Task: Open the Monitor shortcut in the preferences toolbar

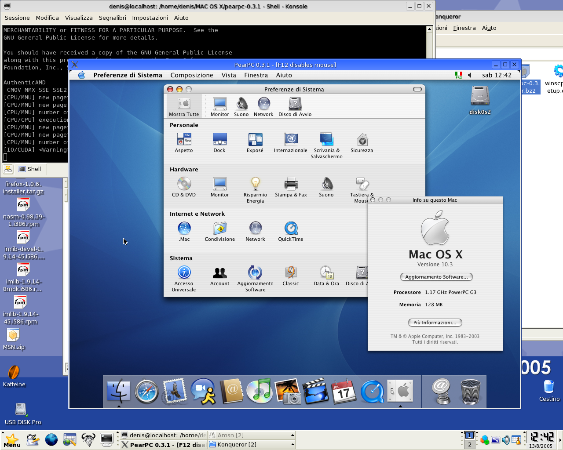Action: coord(219,107)
